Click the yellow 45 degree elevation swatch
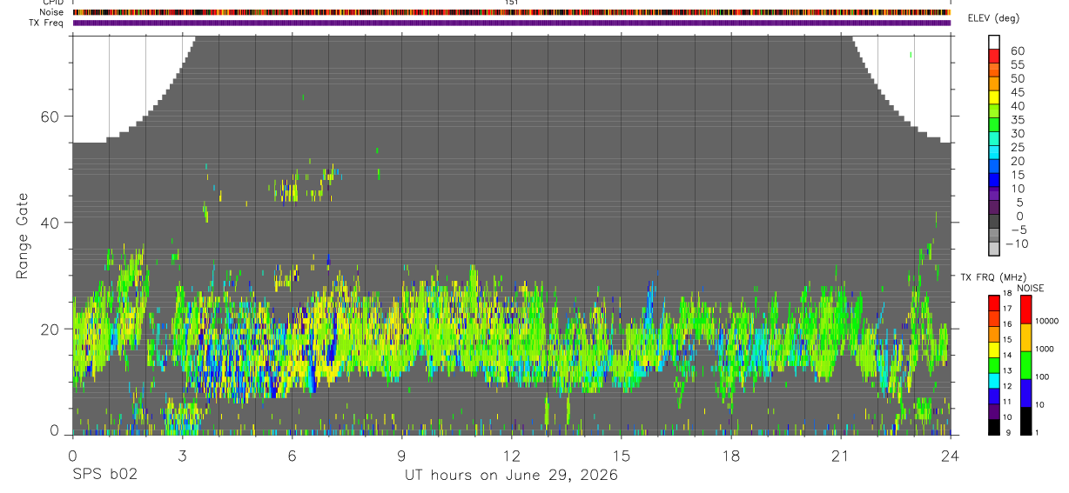 point(994,97)
